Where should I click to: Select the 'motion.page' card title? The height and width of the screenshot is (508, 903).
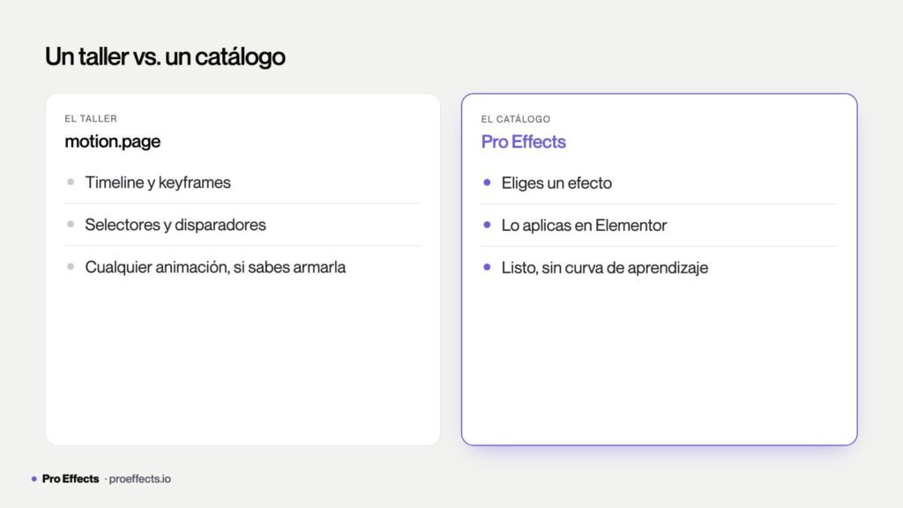(112, 142)
